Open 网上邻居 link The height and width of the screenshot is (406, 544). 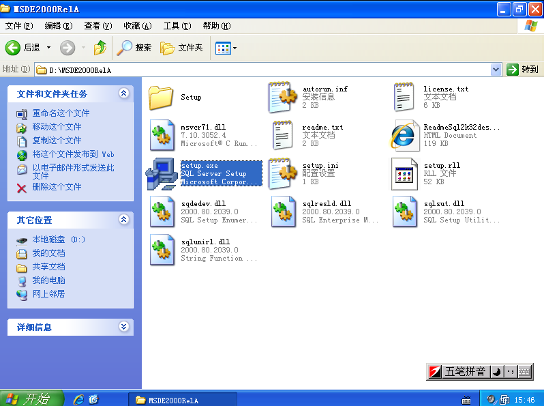(x=48, y=294)
